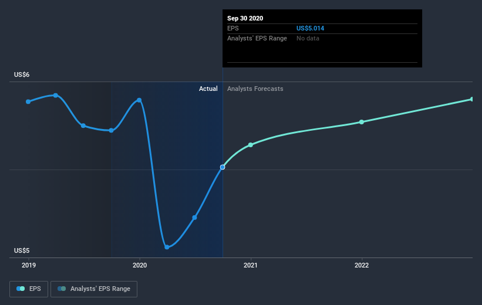Click the forecast point at 2021
The image size is (482, 305).
[251, 145]
